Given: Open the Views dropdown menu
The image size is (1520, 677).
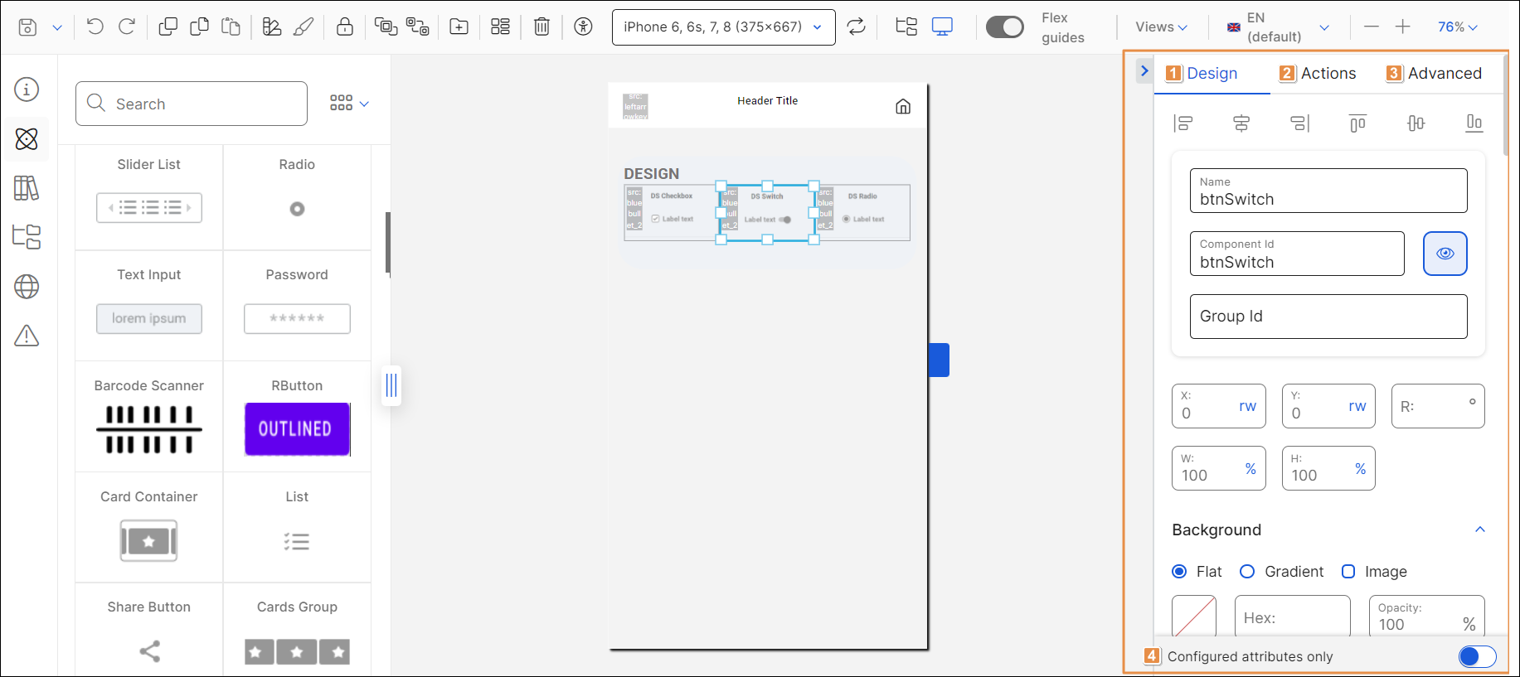Looking at the screenshot, I should 1161,27.
